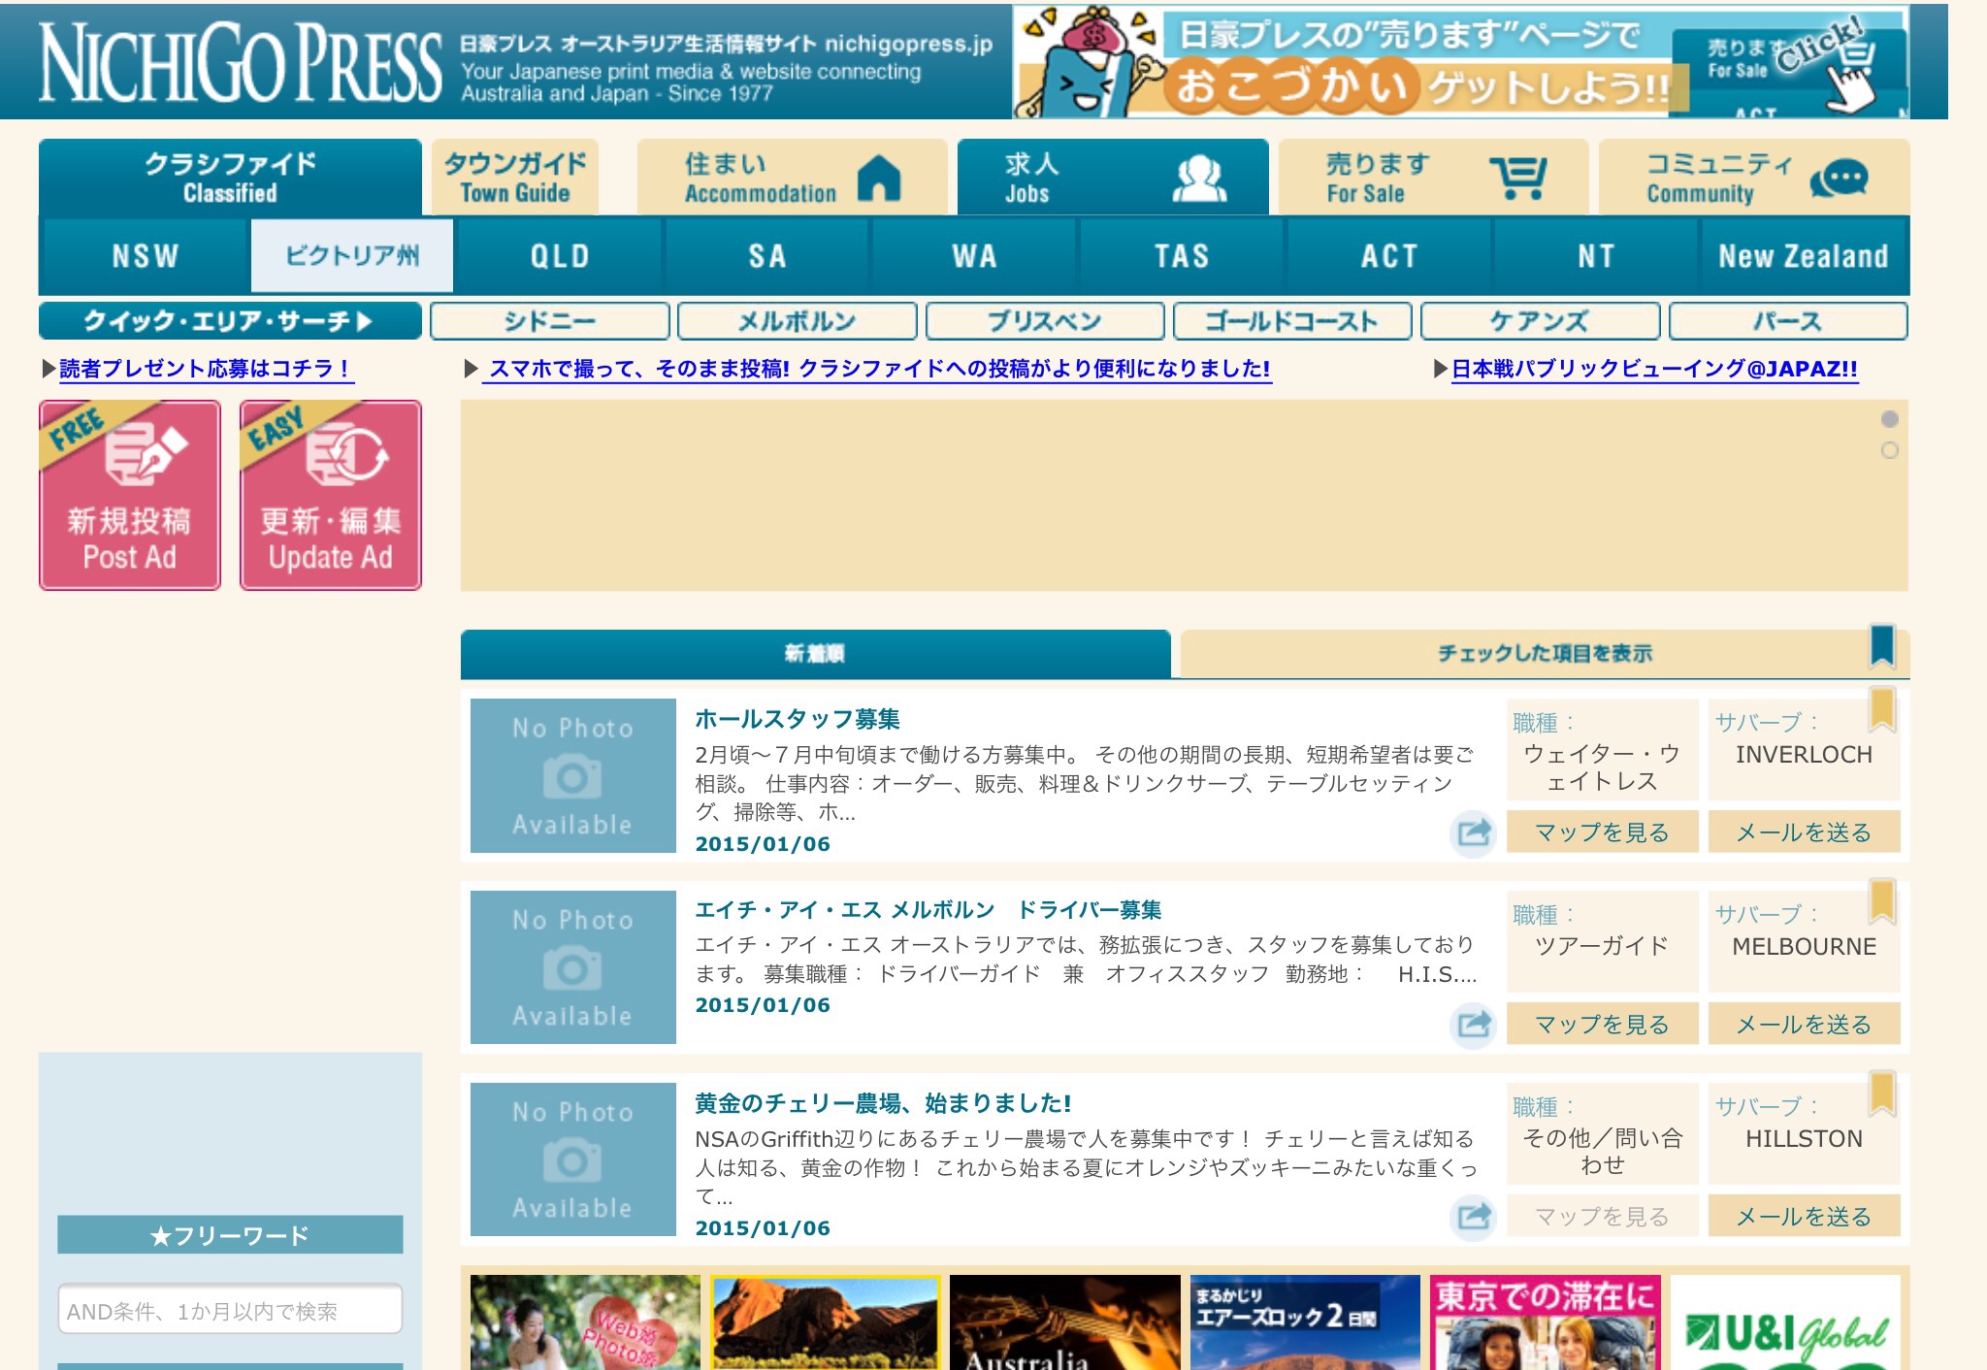The height and width of the screenshot is (1370, 1987).
Task: Expand クイック・エリア・サーチ arrow
Action: 365,321
